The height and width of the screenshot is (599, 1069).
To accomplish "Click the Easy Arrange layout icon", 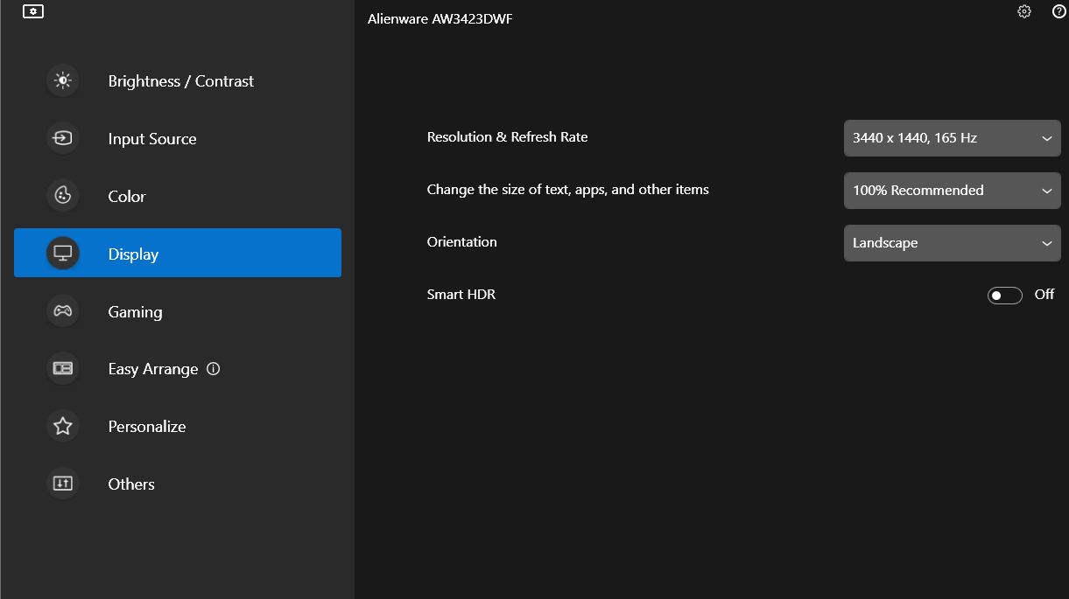I will [62, 368].
